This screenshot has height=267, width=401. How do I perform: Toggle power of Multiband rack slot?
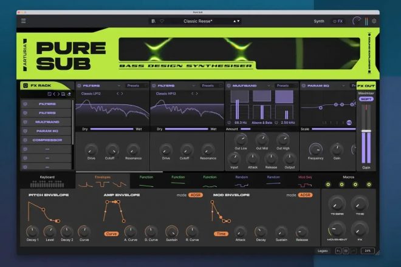(x=25, y=122)
